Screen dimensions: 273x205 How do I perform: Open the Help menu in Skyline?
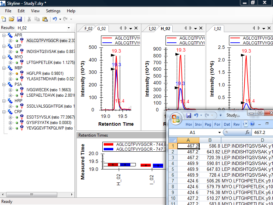pos(71,11)
